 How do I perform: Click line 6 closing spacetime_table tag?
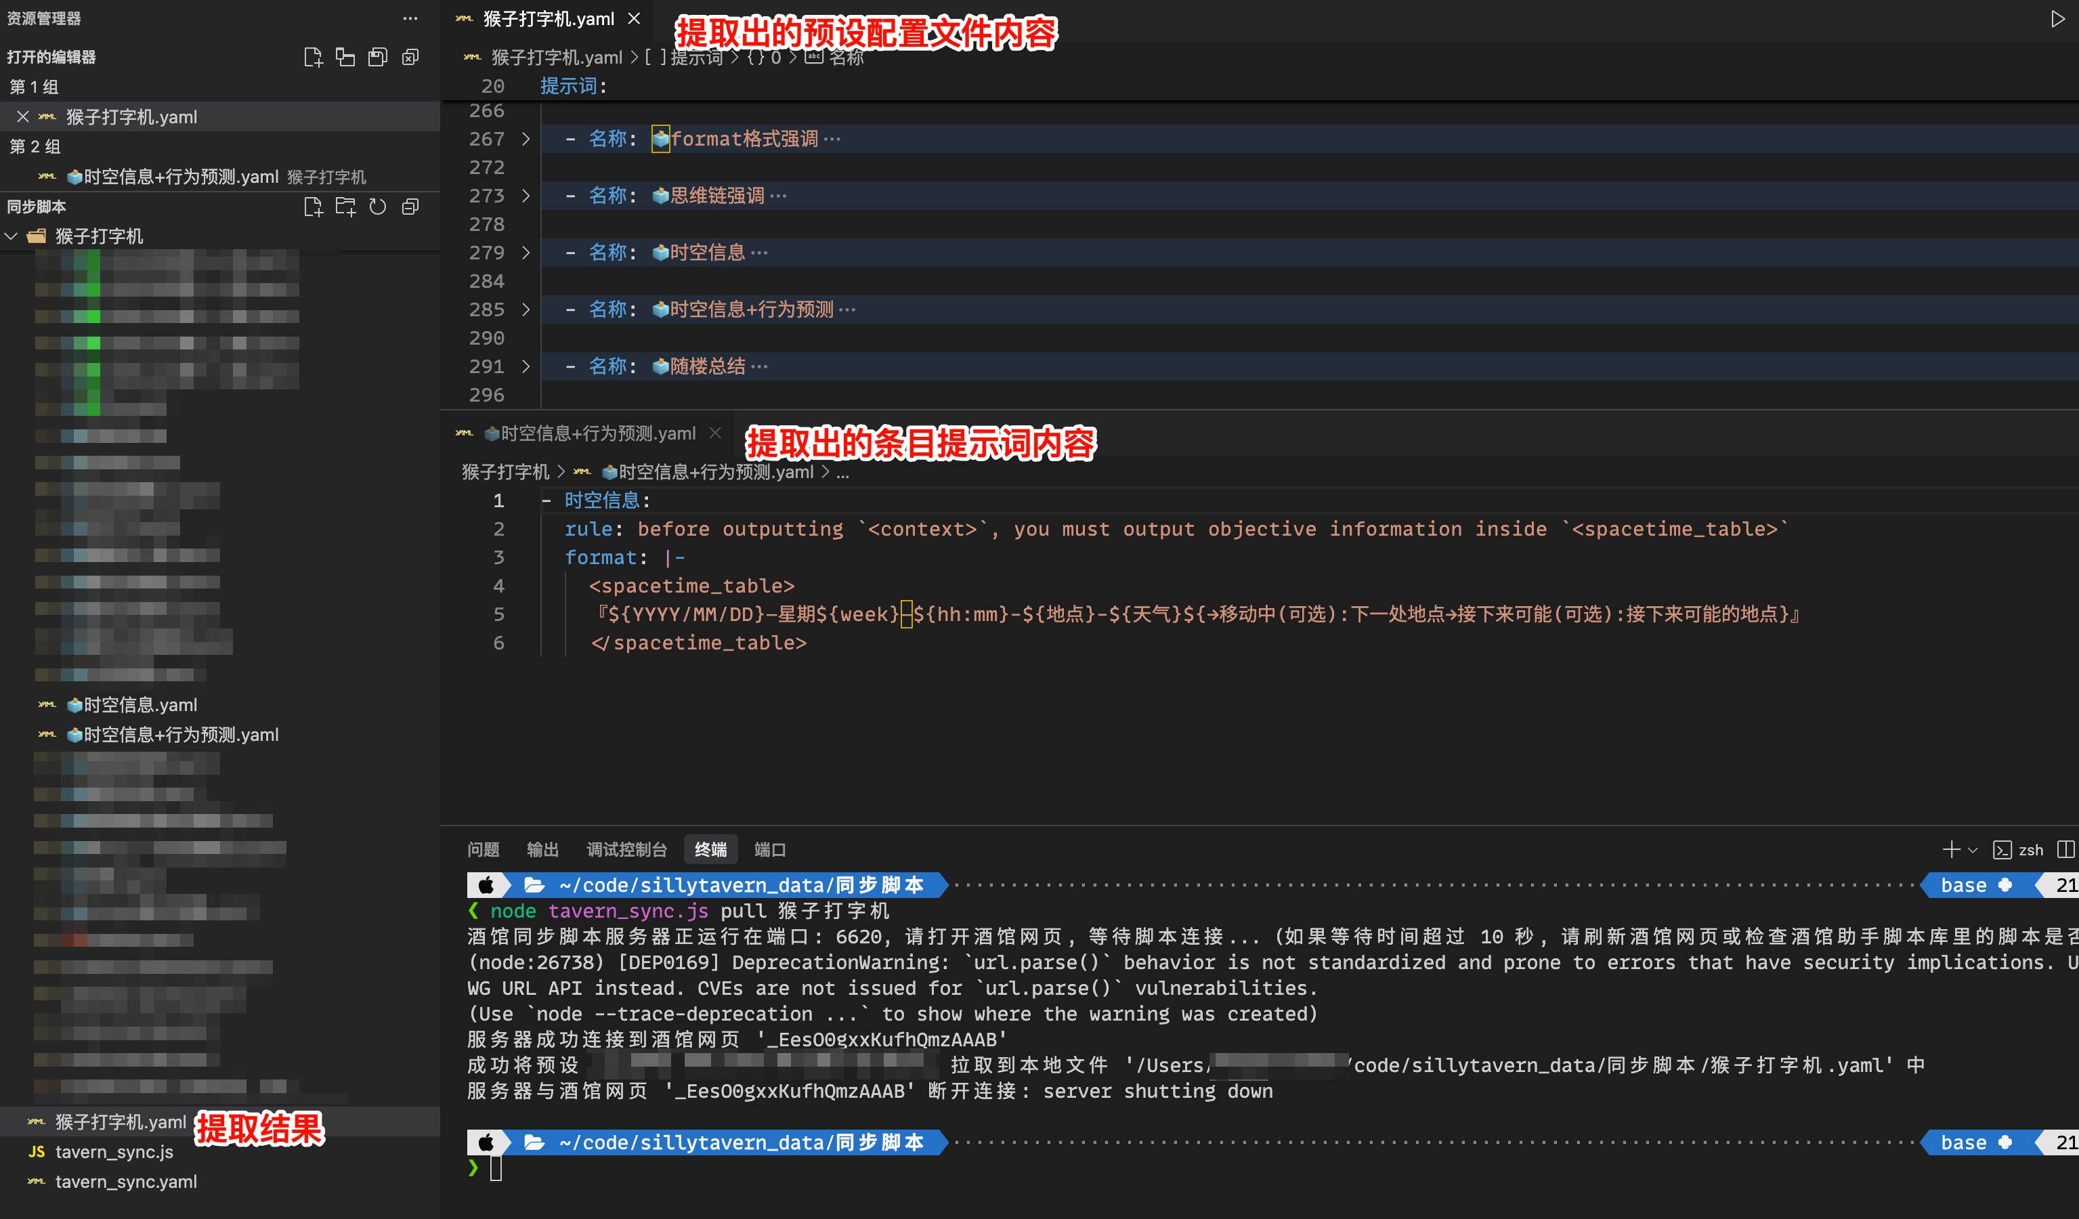698,643
